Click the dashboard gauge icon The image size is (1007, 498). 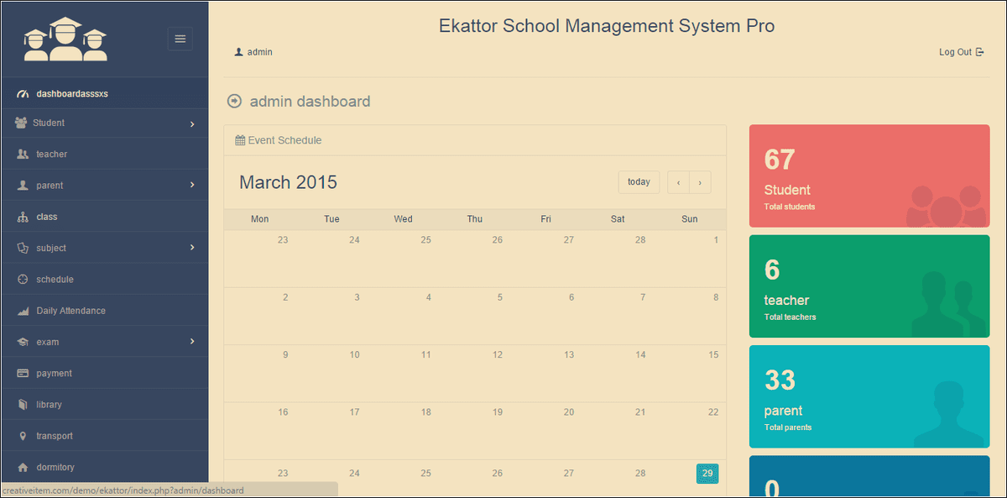(x=23, y=94)
